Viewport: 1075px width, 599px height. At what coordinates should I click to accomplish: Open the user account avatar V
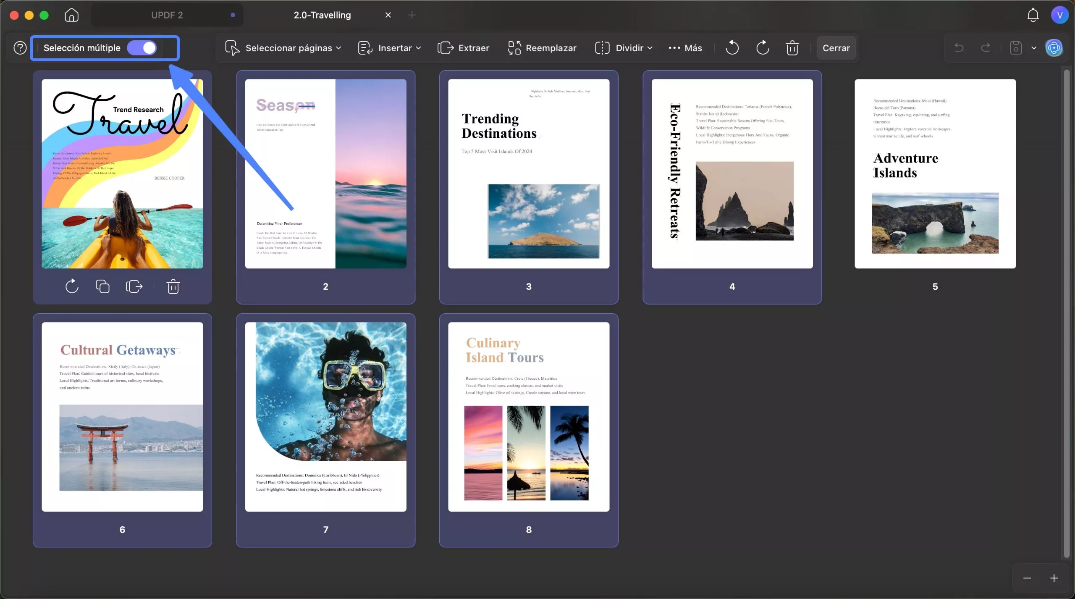coord(1059,15)
